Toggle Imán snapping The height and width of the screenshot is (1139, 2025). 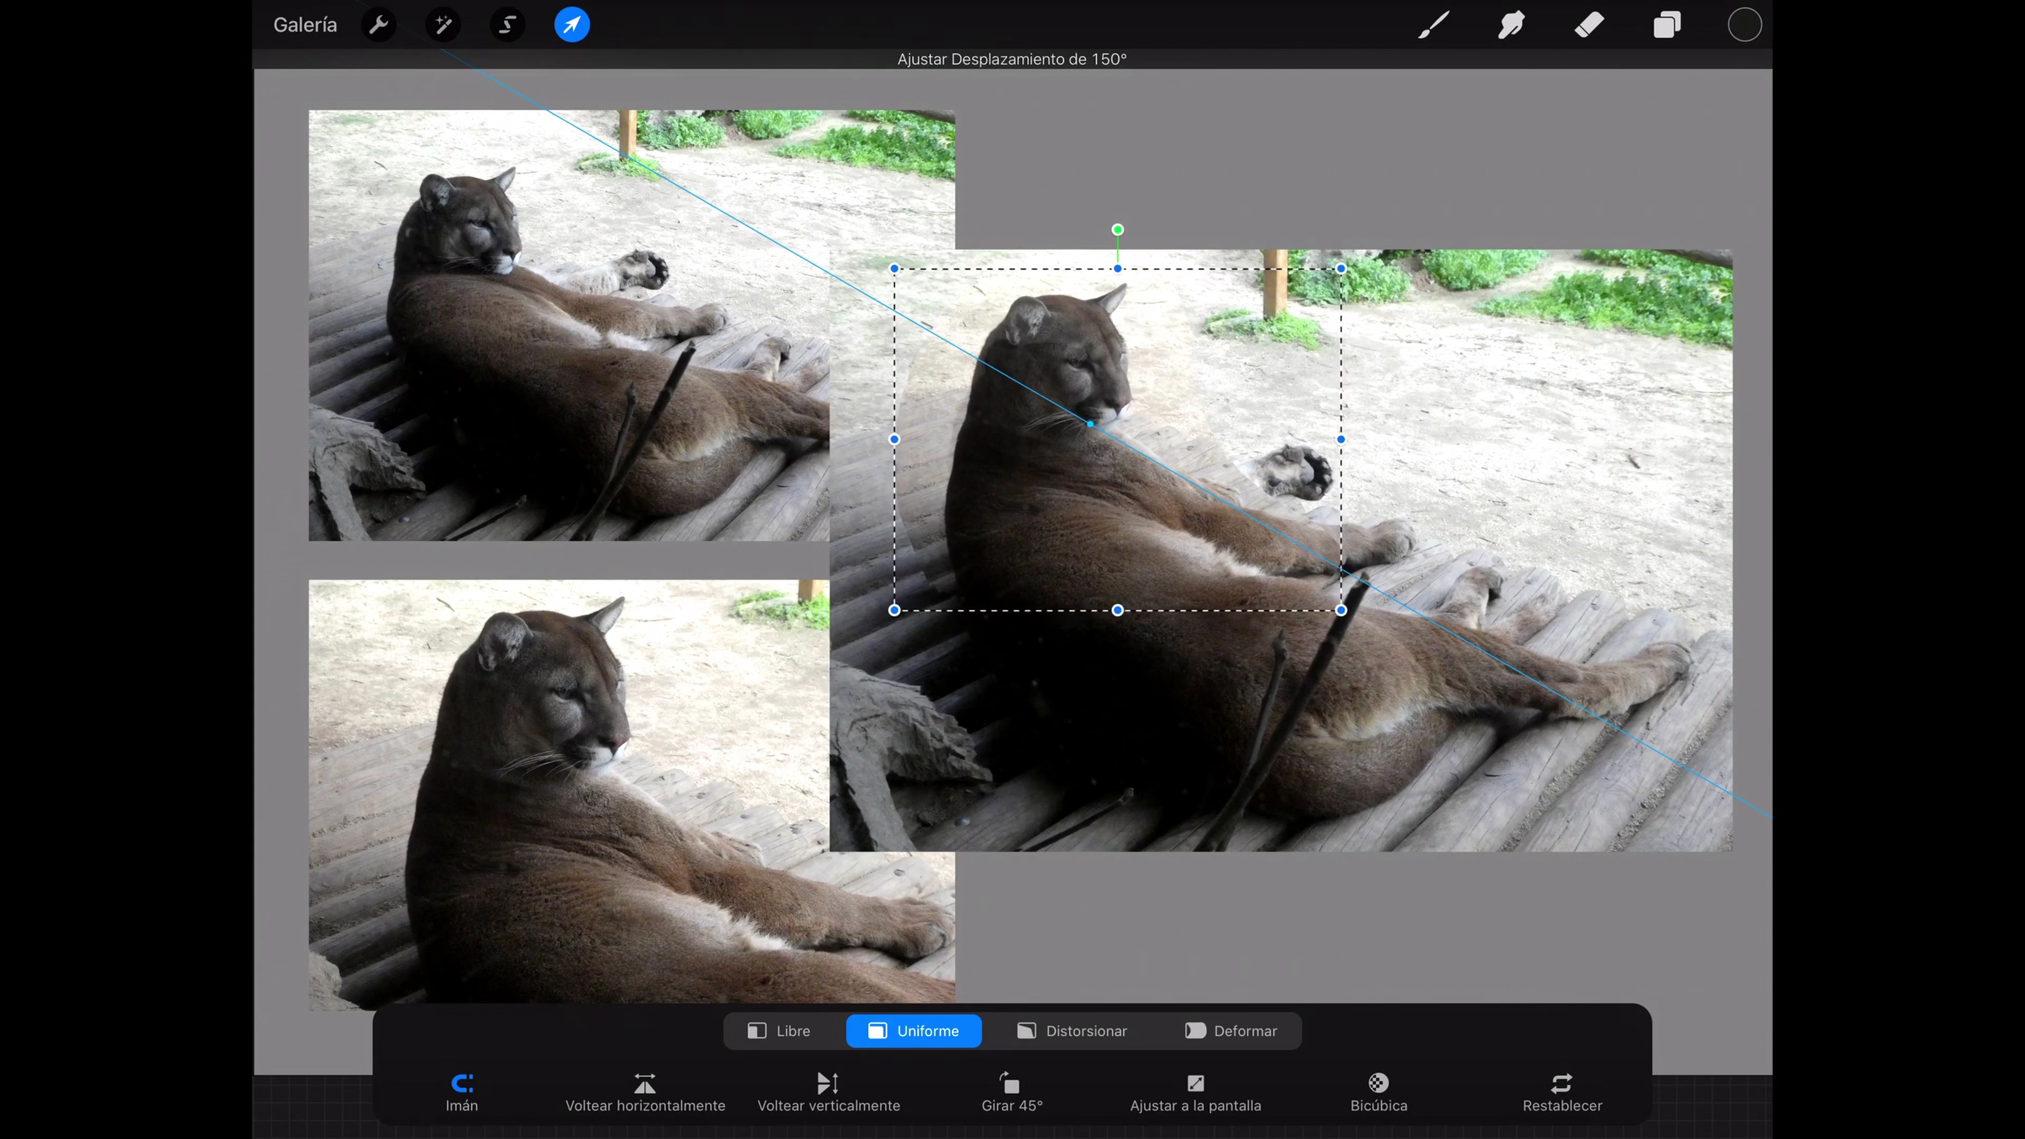click(x=462, y=1093)
